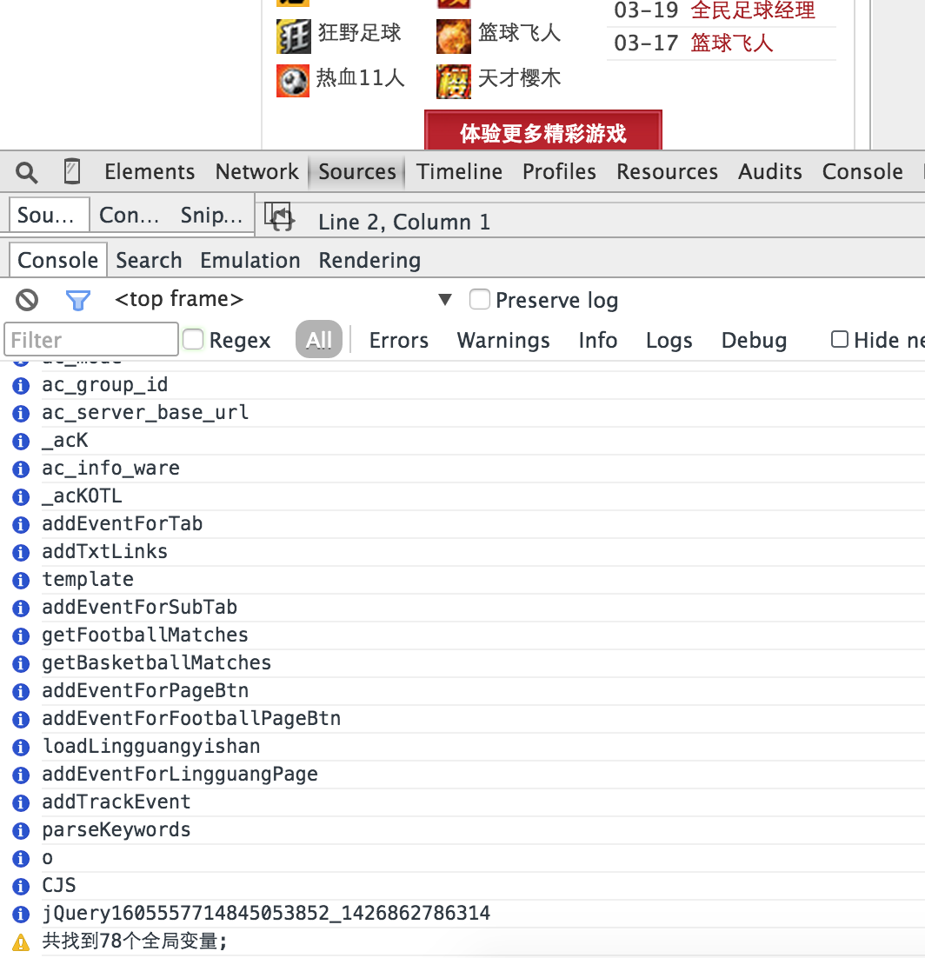Filter console by Logs
The width and height of the screenshot is (925, 958).
(x=669, y=340)
